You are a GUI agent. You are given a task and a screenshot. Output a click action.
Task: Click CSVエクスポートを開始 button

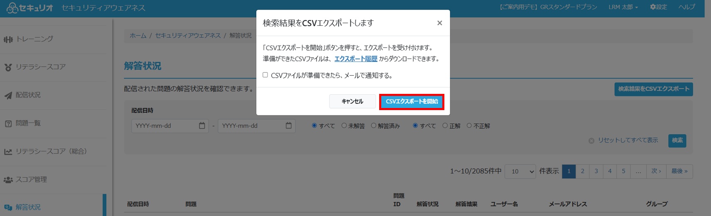pos(412,101)
